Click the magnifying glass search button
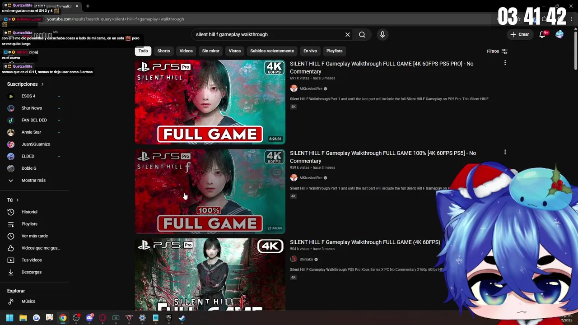This screenshot has width=578, height=325. pyautogui.click(x=362, y=35)
